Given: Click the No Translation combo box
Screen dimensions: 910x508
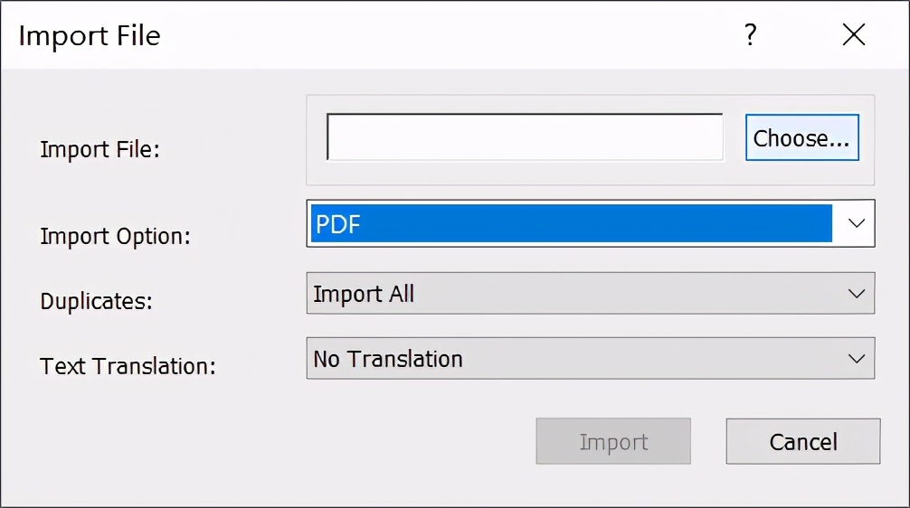Looking at the screenshot, I should 590,358.
